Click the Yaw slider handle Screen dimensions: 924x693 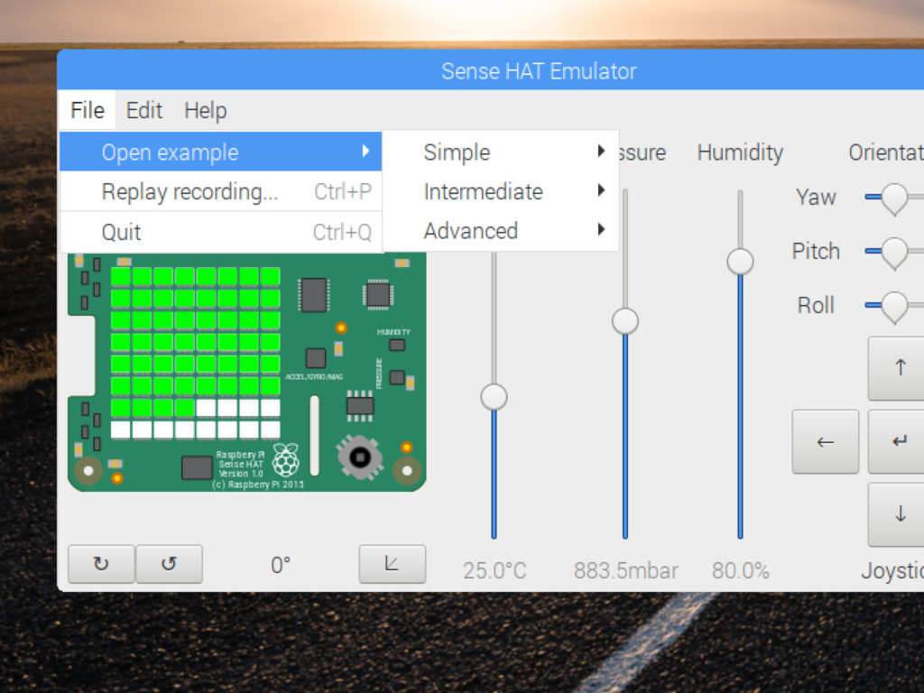click(x=894, y=199)
